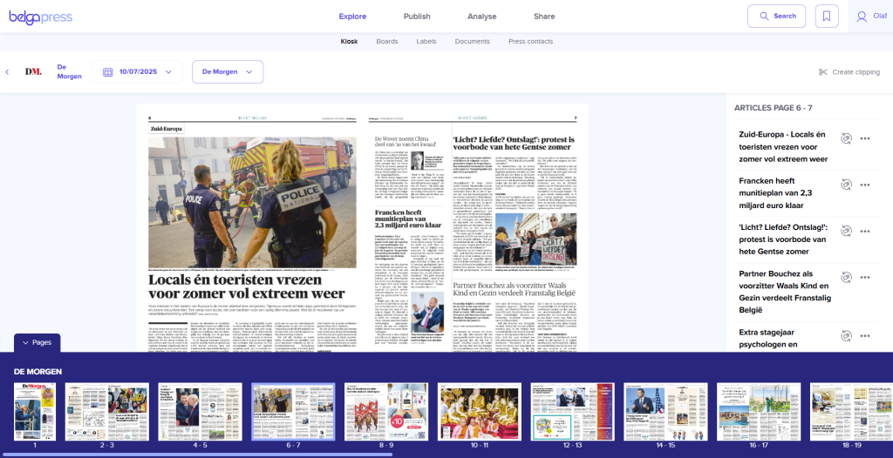Click share icon next to Zuid-Europa article

845,138
